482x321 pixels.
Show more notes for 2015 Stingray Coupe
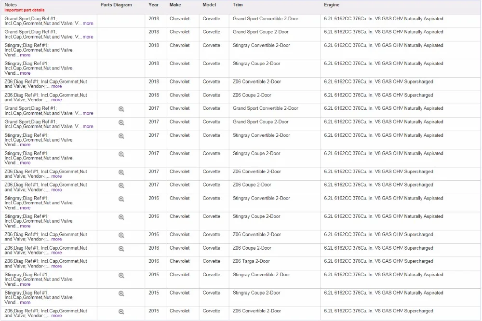tap(25, 303)
